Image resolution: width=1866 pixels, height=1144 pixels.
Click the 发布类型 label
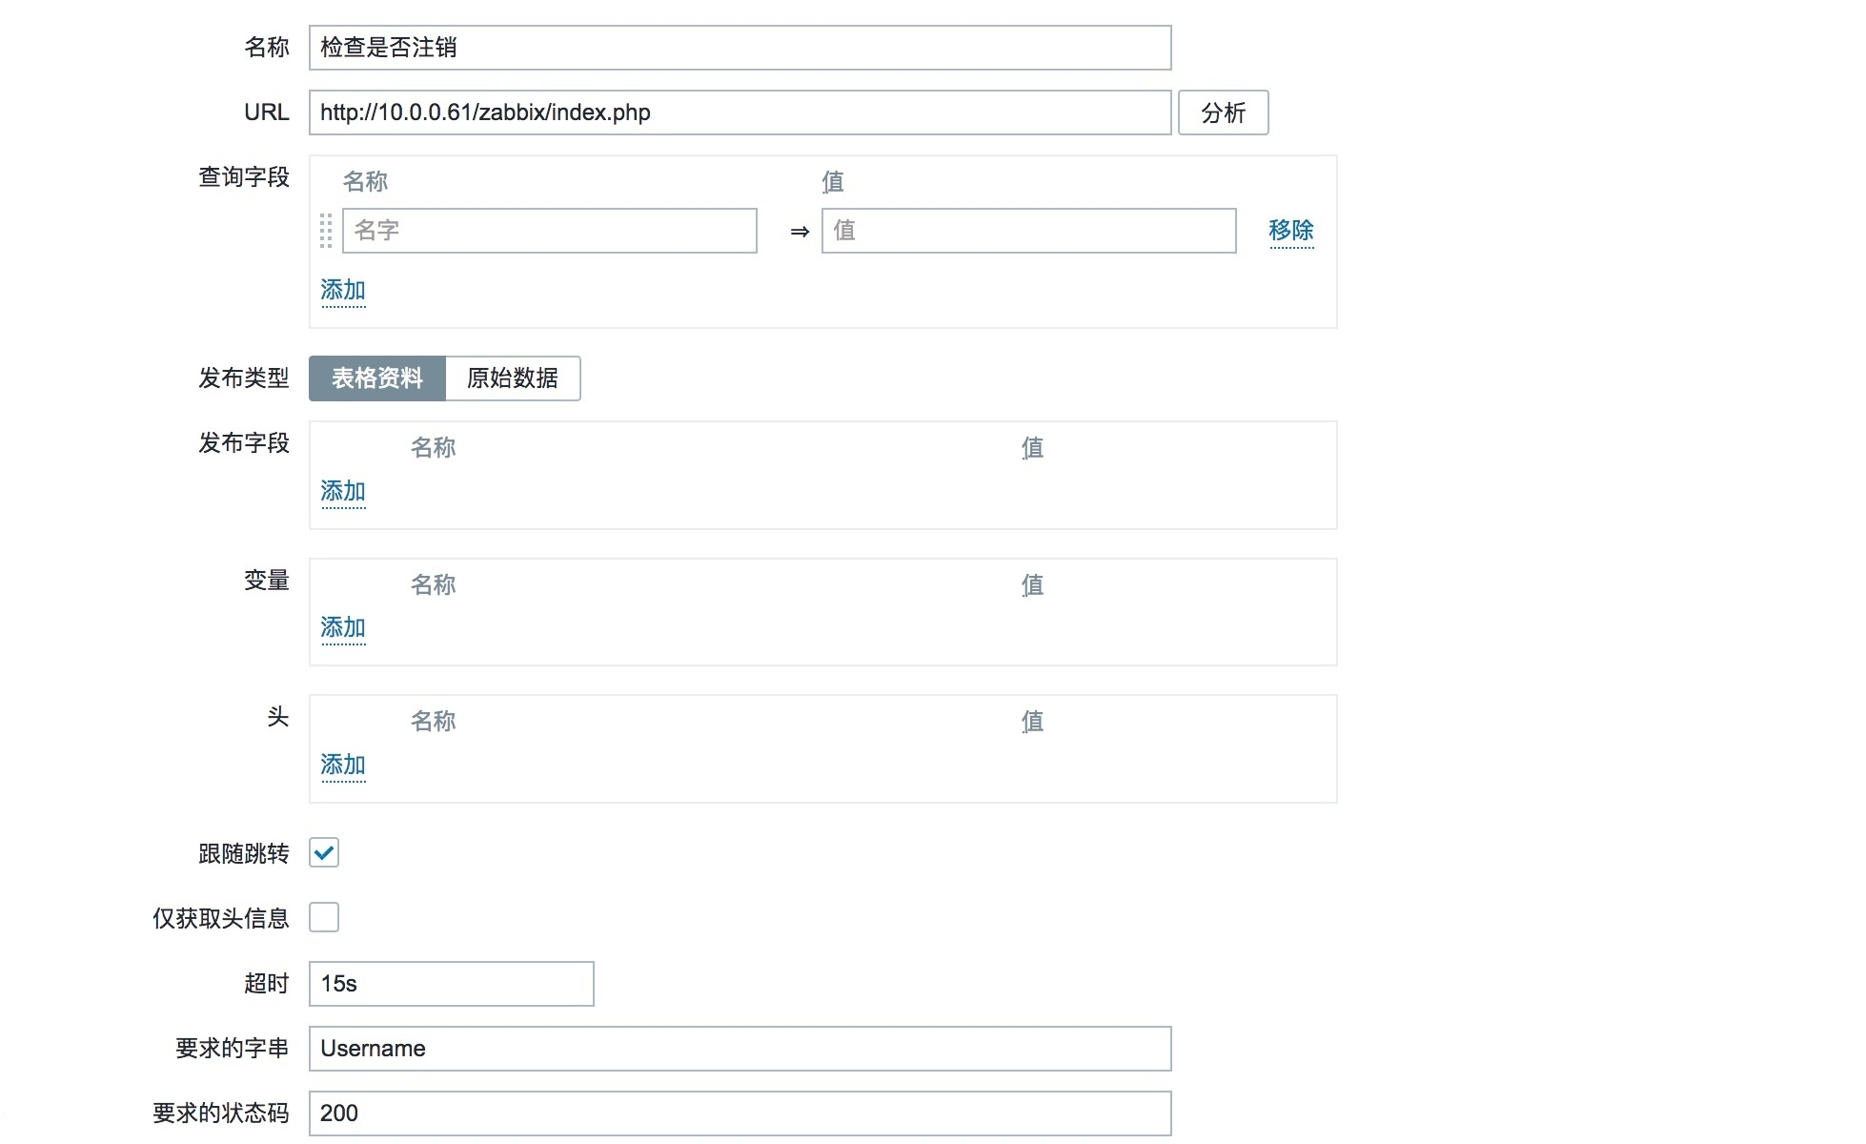pyautogui.click(x=244, y=378)
